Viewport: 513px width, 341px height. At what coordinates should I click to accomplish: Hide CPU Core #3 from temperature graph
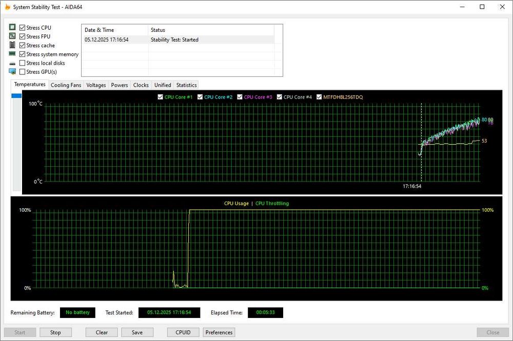click(240, 97)
